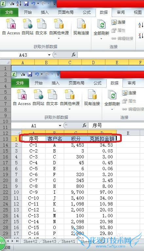Select the Sheet3 worksheet tab

click(x=49, y=241)
